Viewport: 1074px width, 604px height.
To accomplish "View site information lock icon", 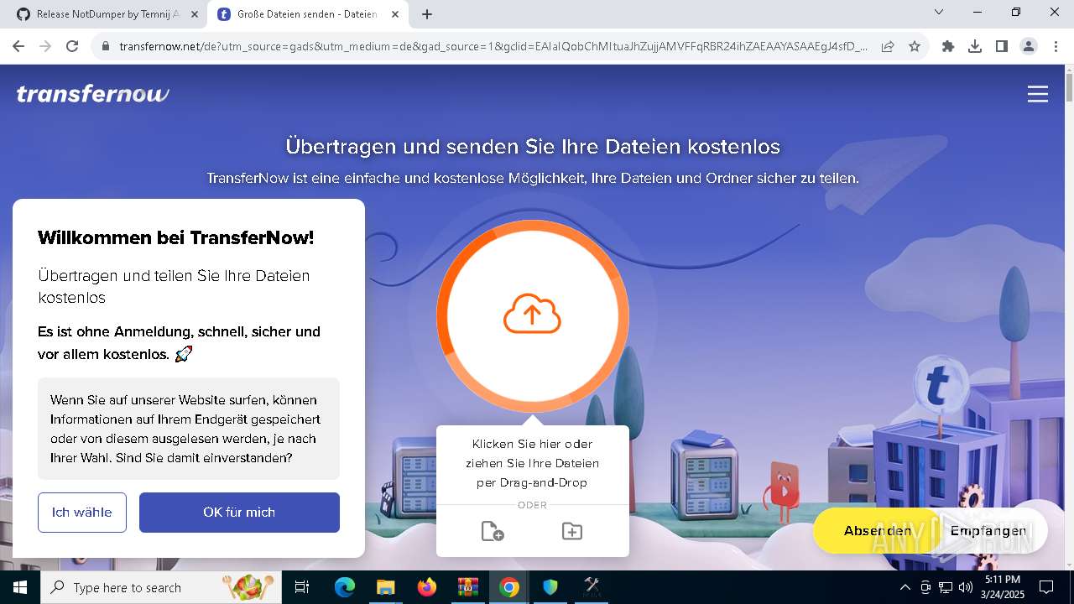I will [x=106, y=46].
